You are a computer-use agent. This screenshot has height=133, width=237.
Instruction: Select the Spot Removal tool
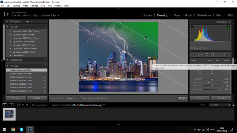pyautogui.click(x=200, y=55)
